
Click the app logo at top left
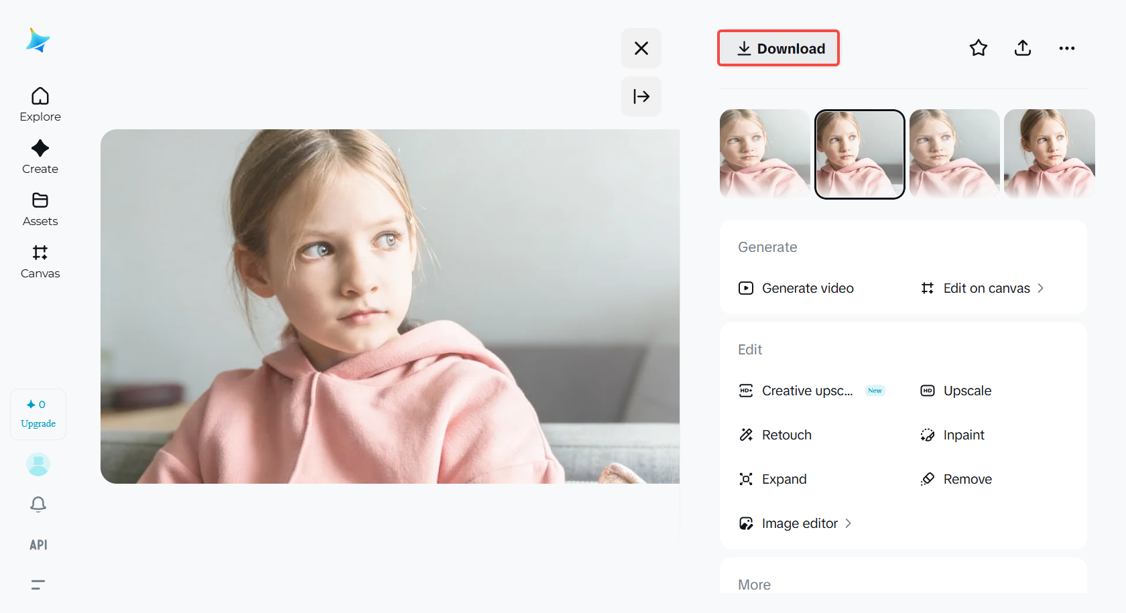(x=38, y=40)
